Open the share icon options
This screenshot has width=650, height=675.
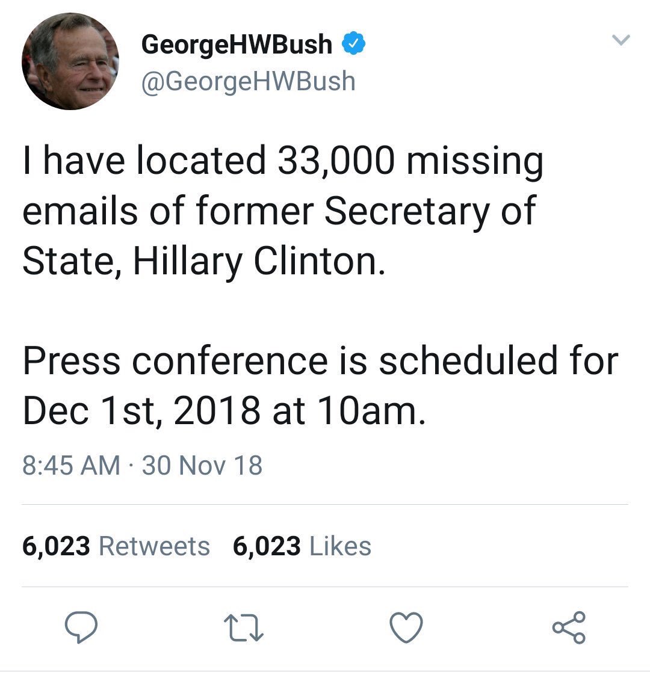pos(568,628)
